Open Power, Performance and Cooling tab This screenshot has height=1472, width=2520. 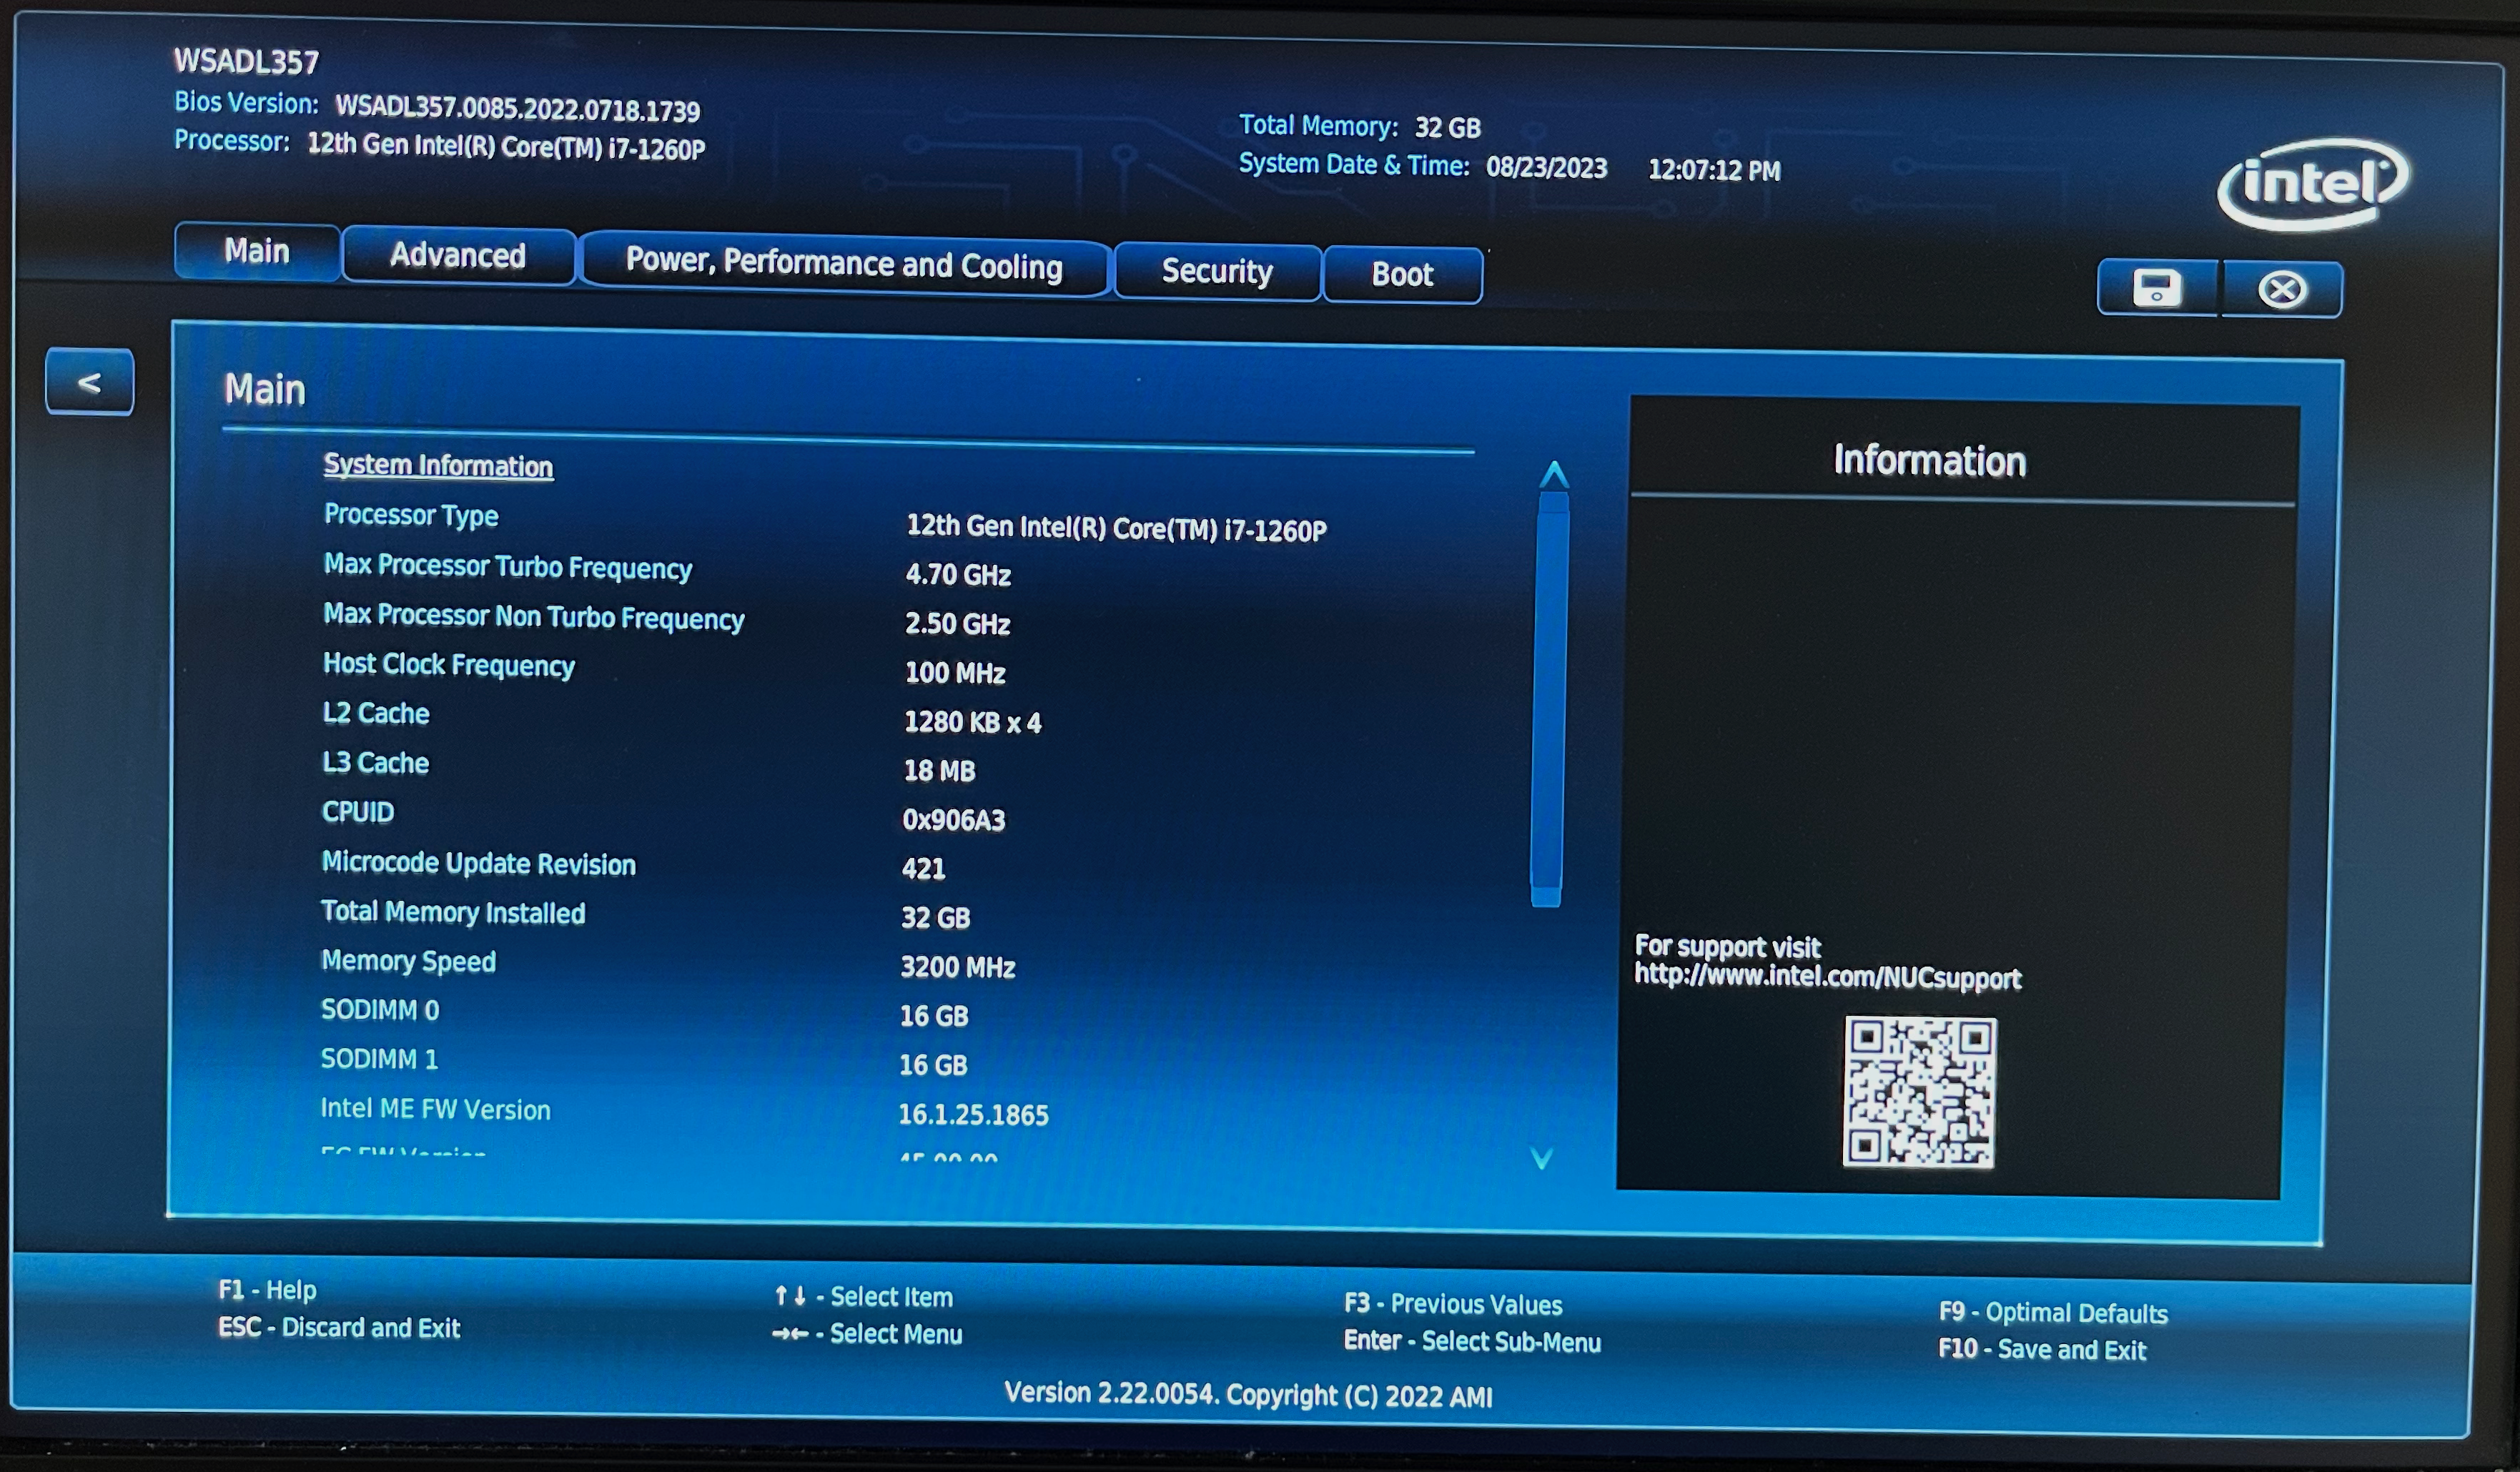click(x=844, y=264)
